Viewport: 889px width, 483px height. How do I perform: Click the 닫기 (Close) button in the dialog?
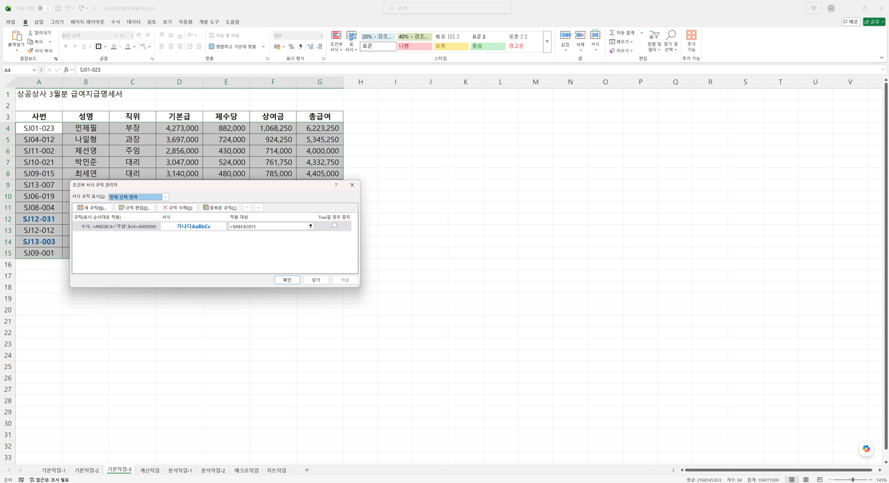pyautogui.click(x=316, y=280)
